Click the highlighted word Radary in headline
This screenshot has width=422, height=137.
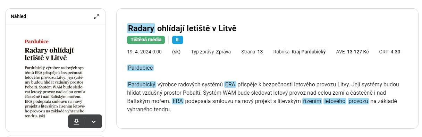click(141, 28)
